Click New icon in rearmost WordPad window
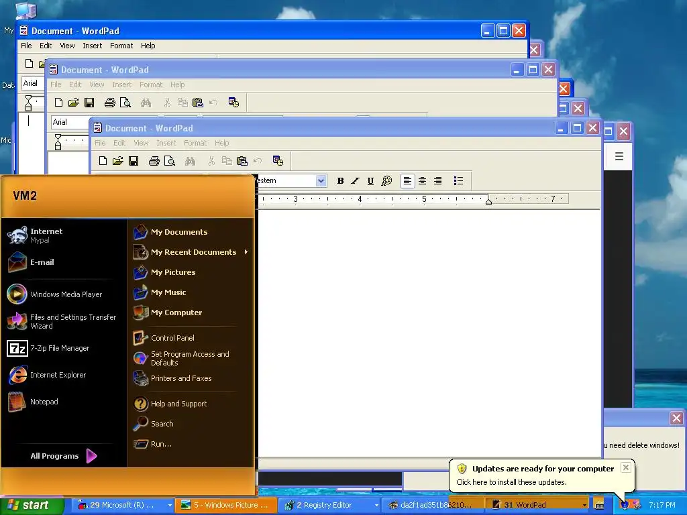Screen dimensions: 687x515 pyautogui.click(x=30, y=64)
